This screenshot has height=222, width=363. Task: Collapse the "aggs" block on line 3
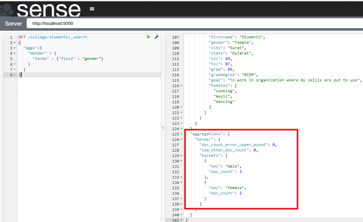pyautogui.click(x=14, y=48)
